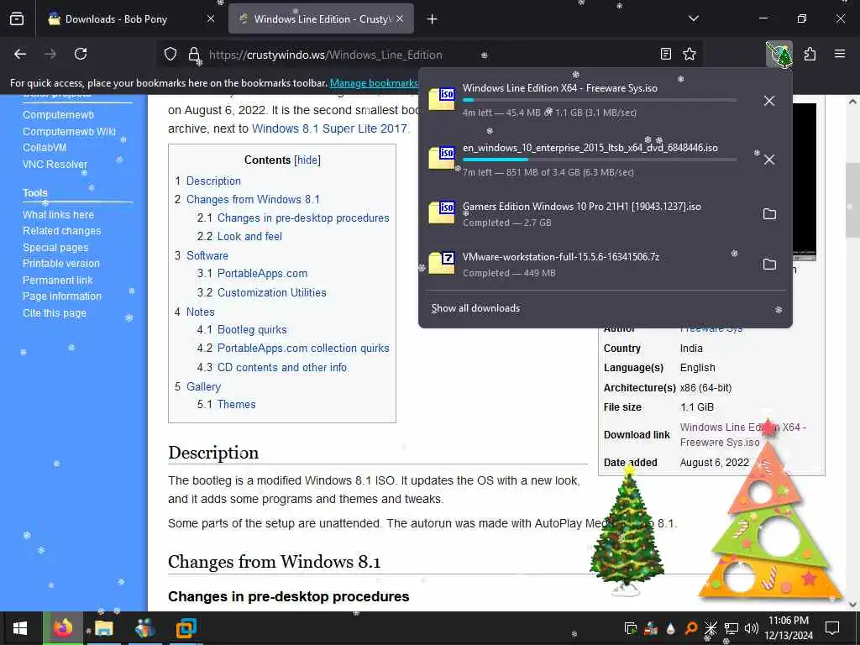Open File Explorer from taskbar
The image size is (860, 645).
(103, 628)
